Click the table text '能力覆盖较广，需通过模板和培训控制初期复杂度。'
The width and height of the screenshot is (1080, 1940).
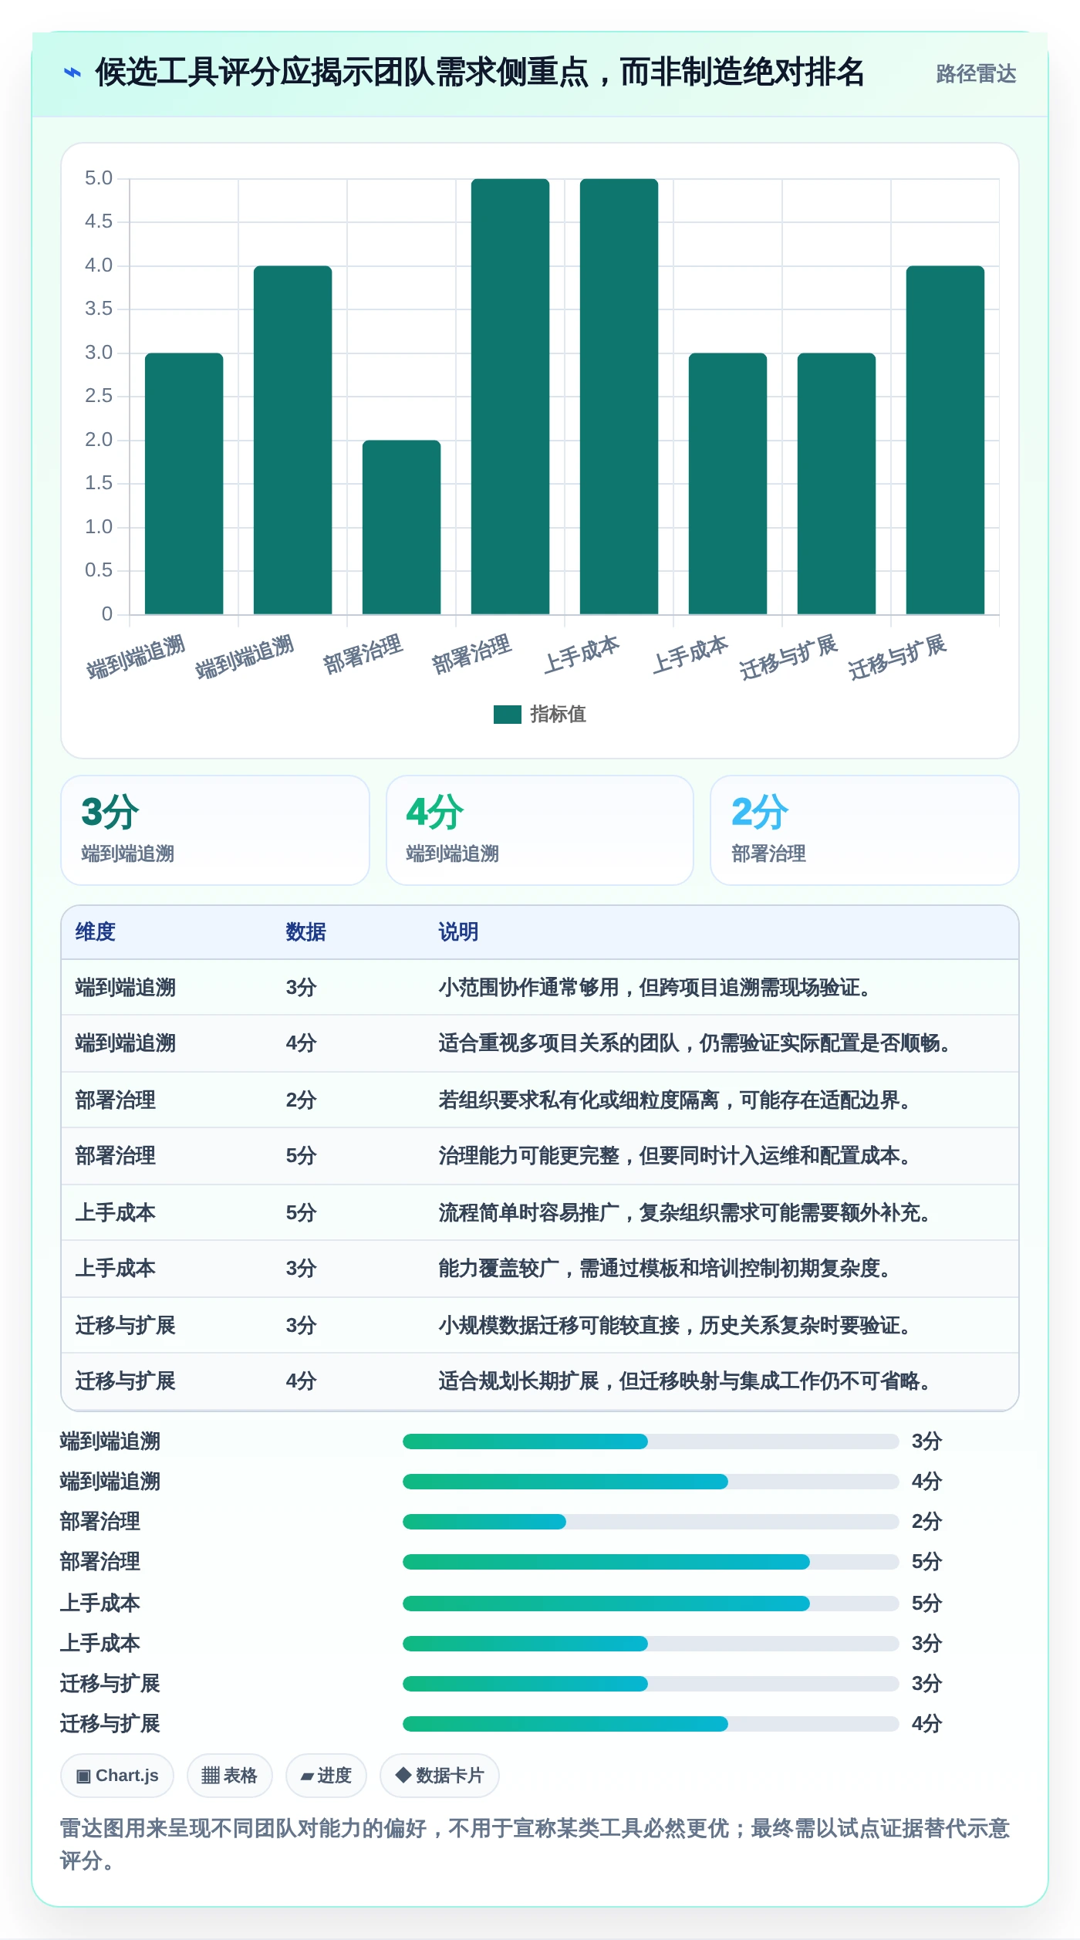point(665,1269)
